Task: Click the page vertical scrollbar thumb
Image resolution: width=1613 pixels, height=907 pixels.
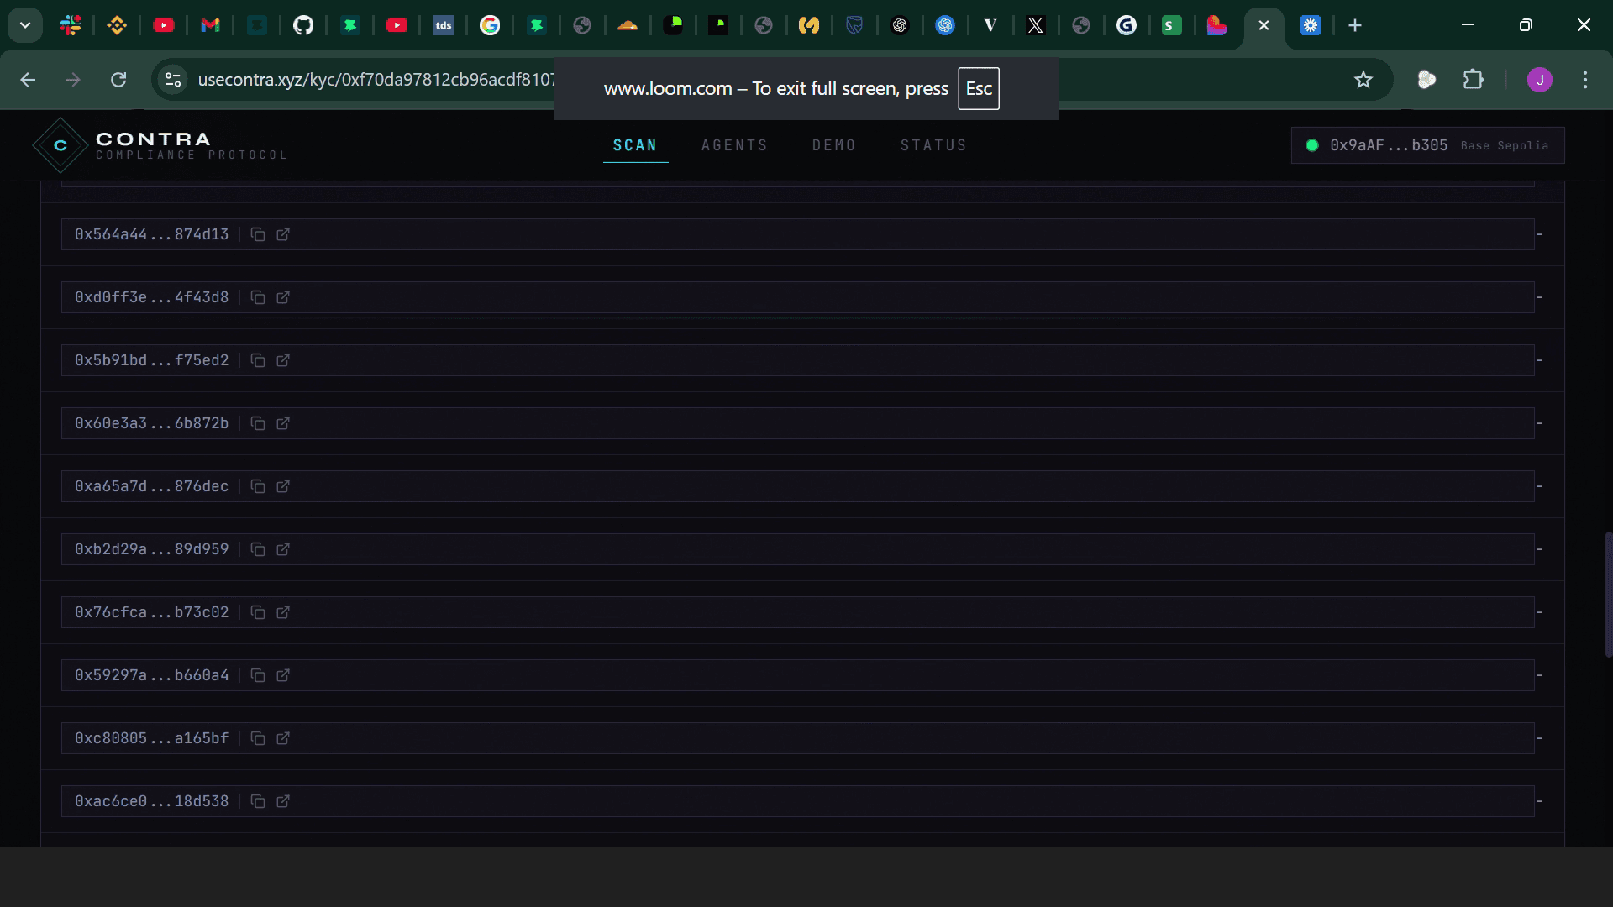Action: 1608,594
